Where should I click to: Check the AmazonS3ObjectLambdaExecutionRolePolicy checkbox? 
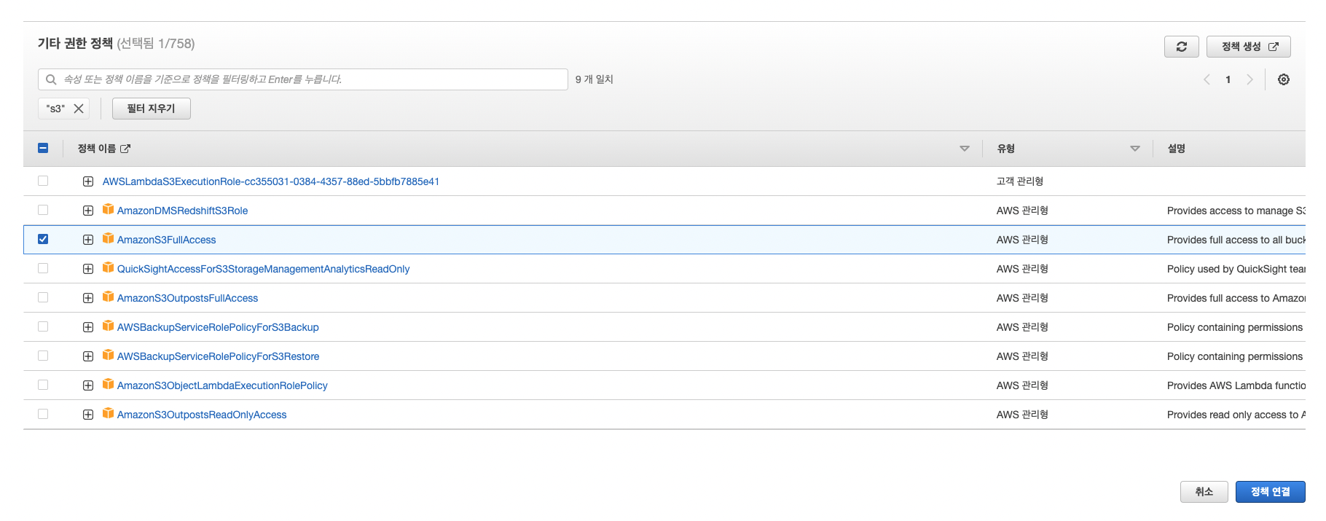pyautogui.click(x=43, y=385)
